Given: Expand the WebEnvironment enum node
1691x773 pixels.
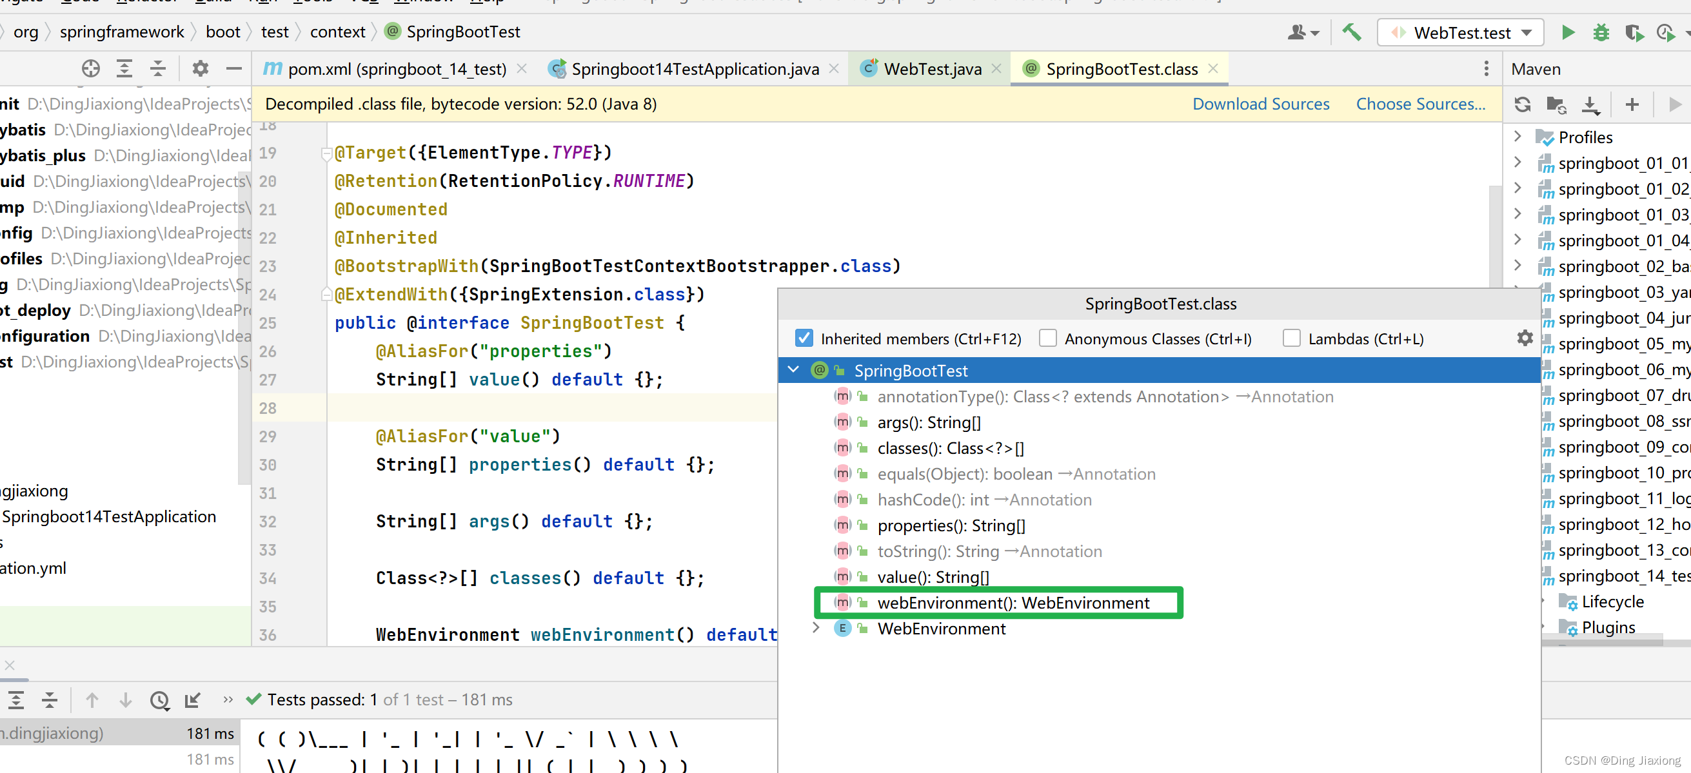Looking at the screenshot, I should [x=815, y=628].
